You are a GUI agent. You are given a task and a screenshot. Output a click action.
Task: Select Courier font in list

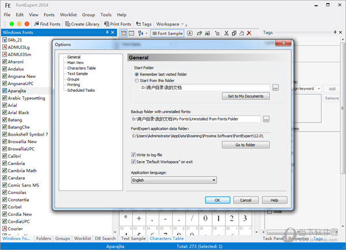[x=15, y=229]
